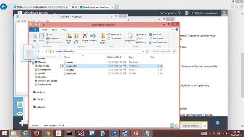The image size is (244, 137).
Task: Click Subscriptions in the Azure header
Action: click(167, 13)
